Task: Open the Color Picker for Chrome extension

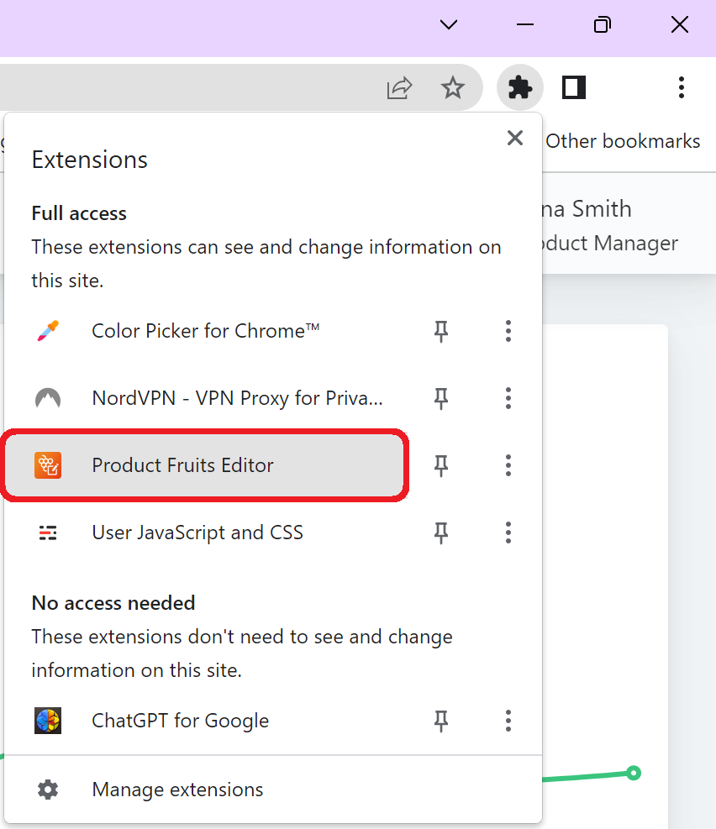Action: coord(205,331)
